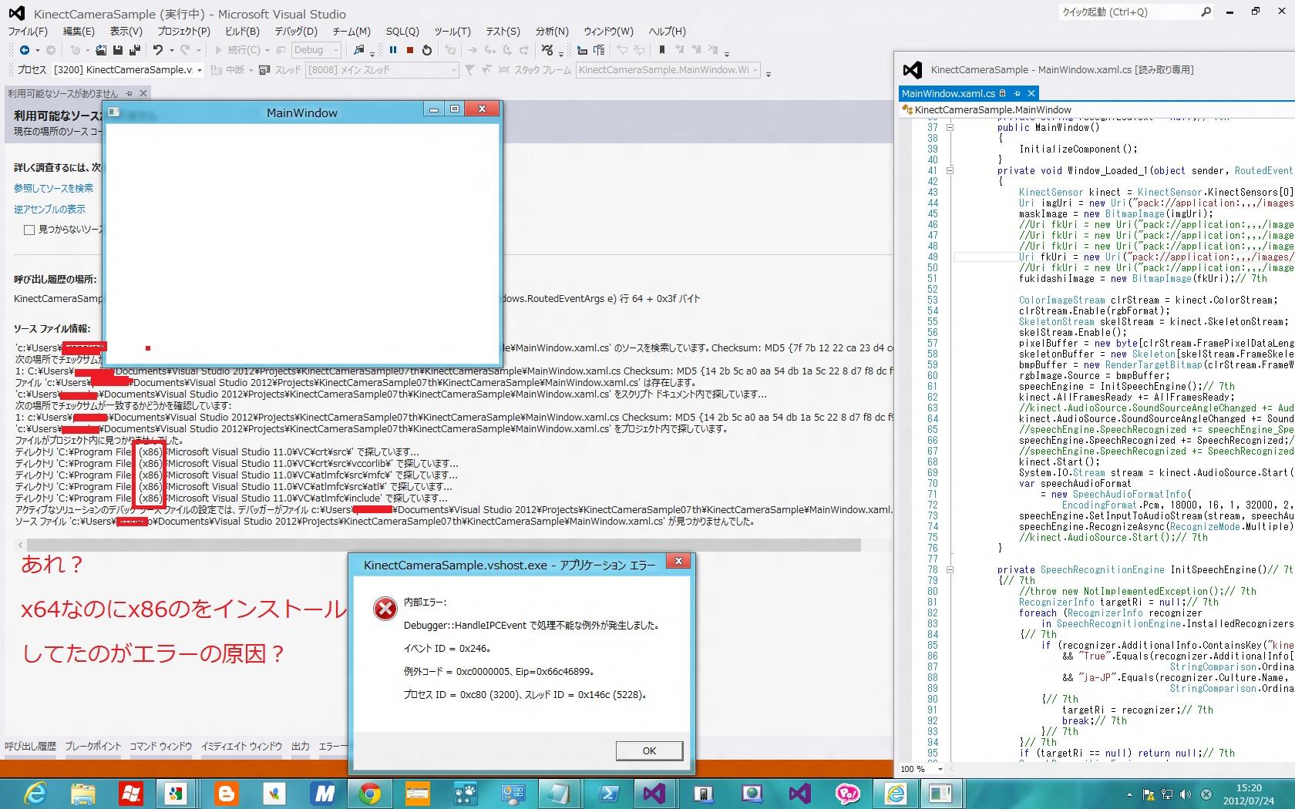Click the Quick Launch search magnifier
This screenshot has width=1295, height=809.
(x=1206, y=12)
